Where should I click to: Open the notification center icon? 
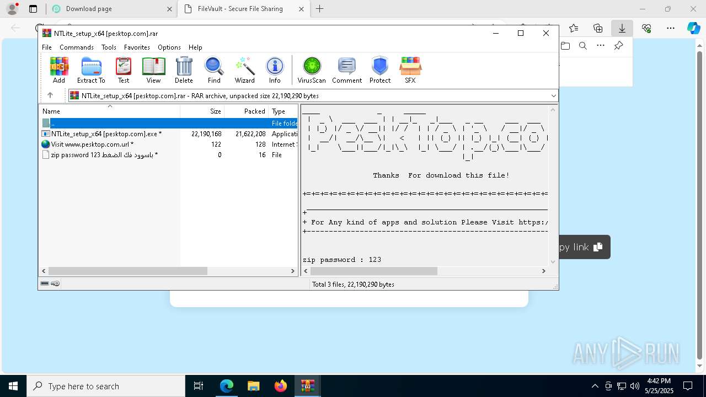(688, 386)
